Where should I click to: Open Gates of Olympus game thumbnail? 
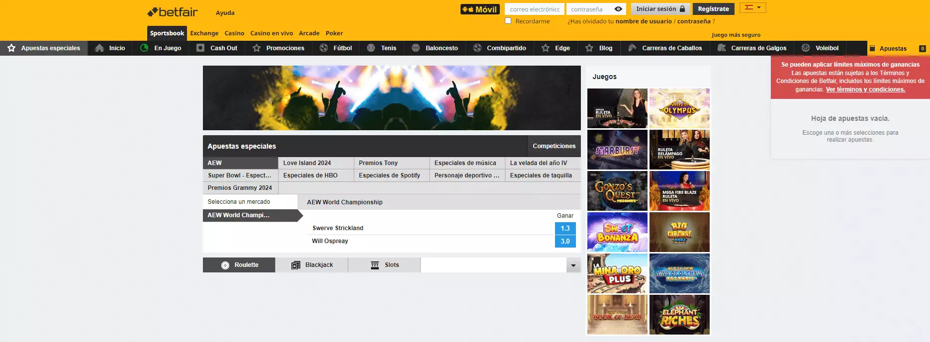[x=679, y=108]
